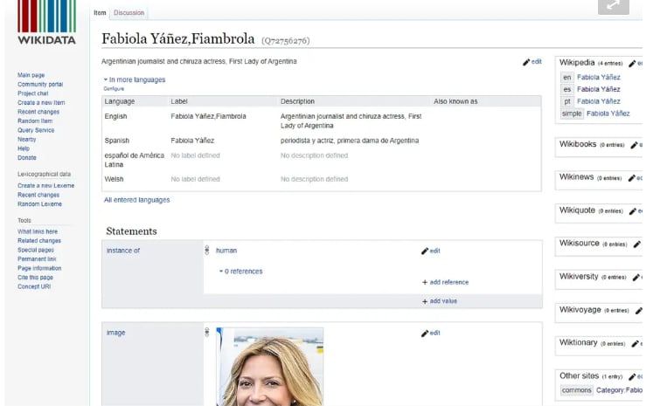
Task: Select the Item tab
Action: point(100,13)
